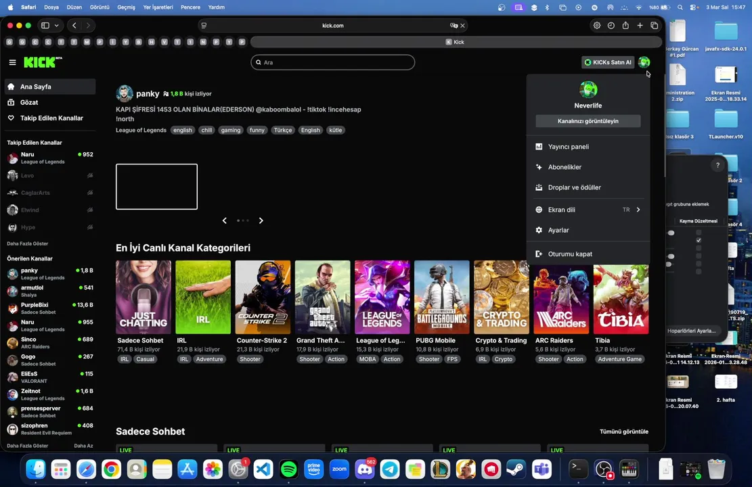Screen dimensions: 752x487
Task: Open Terminal from the Dock
Action: coord(578,469)
